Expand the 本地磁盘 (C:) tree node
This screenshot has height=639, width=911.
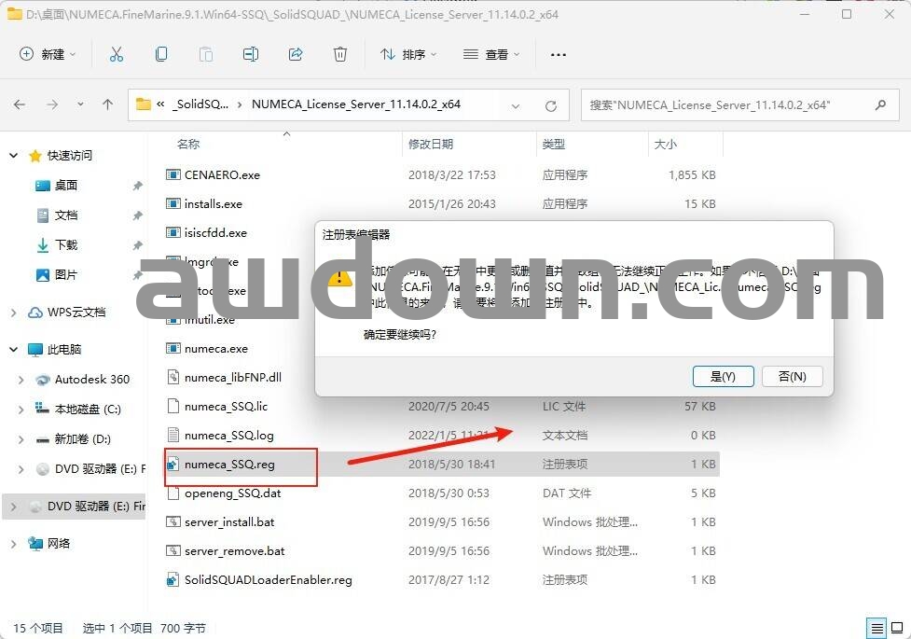coord(21,410)
